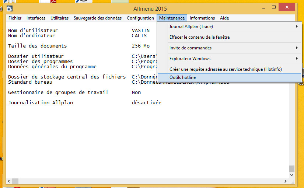This screenshot has height=188, width=304.
Task: Open the Utilitaires menu
Action: point(60,18)
